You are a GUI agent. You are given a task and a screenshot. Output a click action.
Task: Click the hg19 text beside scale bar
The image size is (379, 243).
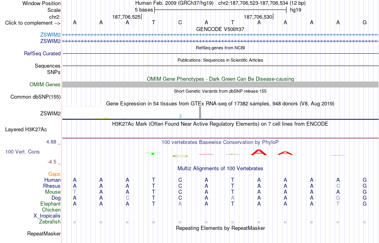(x=295, y=10)
